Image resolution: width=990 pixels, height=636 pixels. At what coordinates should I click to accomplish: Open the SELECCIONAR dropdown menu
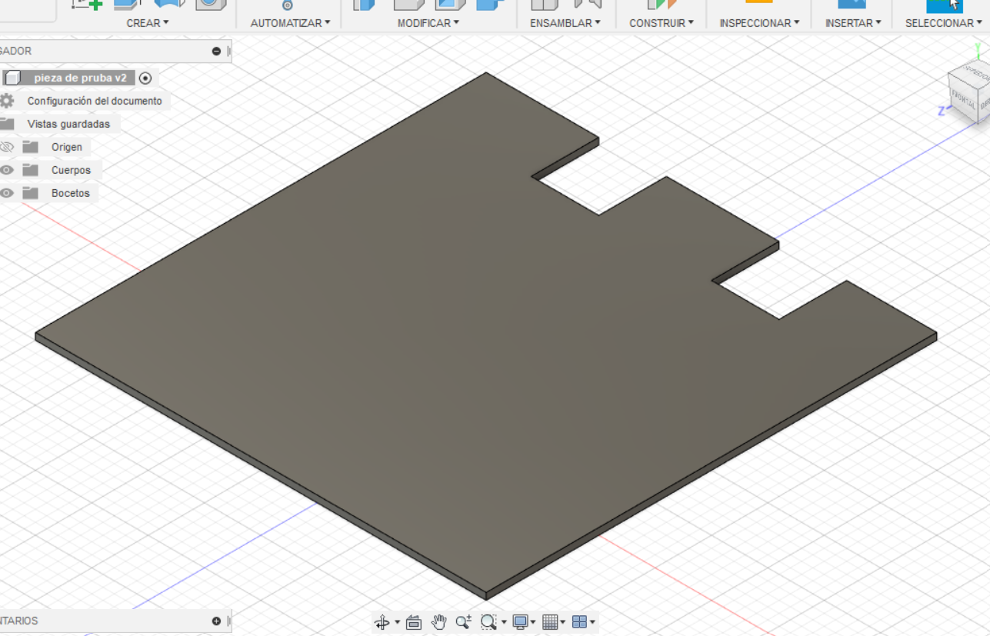click(943, 23)
